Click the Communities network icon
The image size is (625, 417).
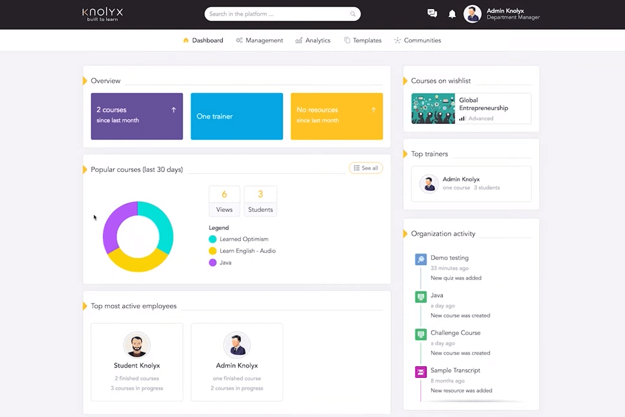[x=397, y=40]
